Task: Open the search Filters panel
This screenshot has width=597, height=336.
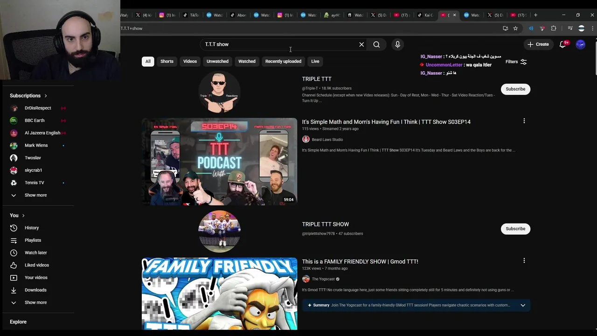Action: click(516, 62)
